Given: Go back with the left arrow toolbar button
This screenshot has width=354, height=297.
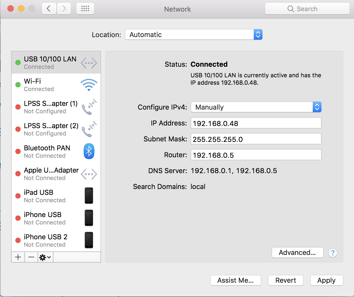Looking at the screenshot, I should click(x=49, y=9).
